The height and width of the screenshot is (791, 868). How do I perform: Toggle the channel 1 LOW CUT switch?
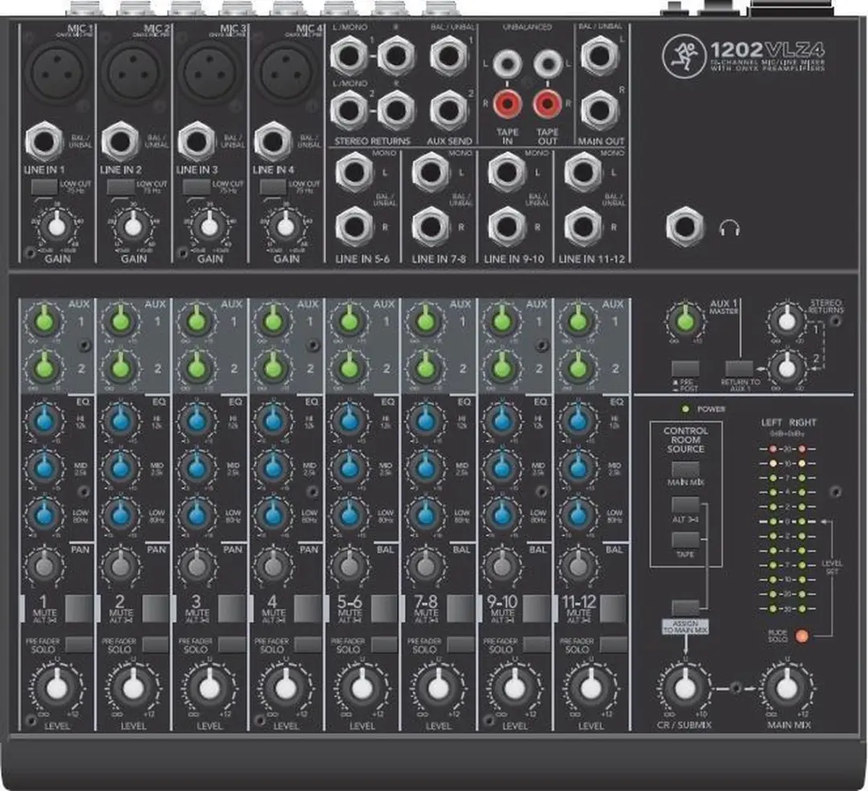pyautogui.click(x=44, y=187)
